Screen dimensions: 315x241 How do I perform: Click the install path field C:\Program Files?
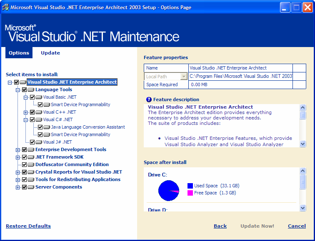[241, 76]
